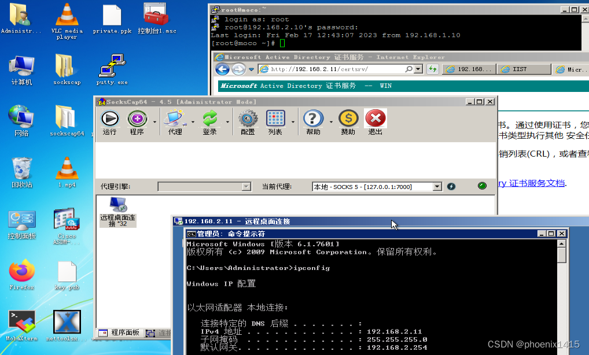Select the key.pub file icon
This screenshot has width=589, height=355.
pyautogui.click(x=67, y=276)
